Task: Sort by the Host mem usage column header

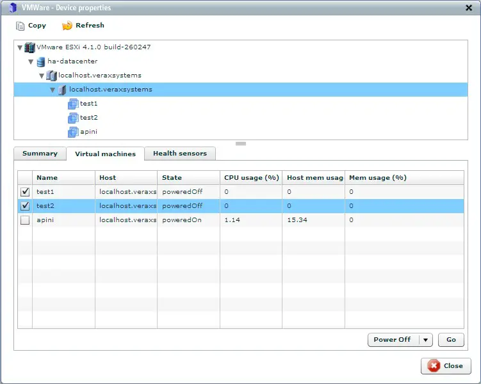Action: pyautogui.click(x=313, y=178)
